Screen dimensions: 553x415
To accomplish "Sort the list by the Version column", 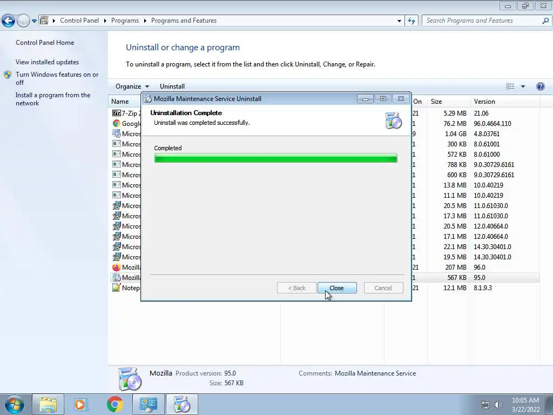I will tap(505, 102).
